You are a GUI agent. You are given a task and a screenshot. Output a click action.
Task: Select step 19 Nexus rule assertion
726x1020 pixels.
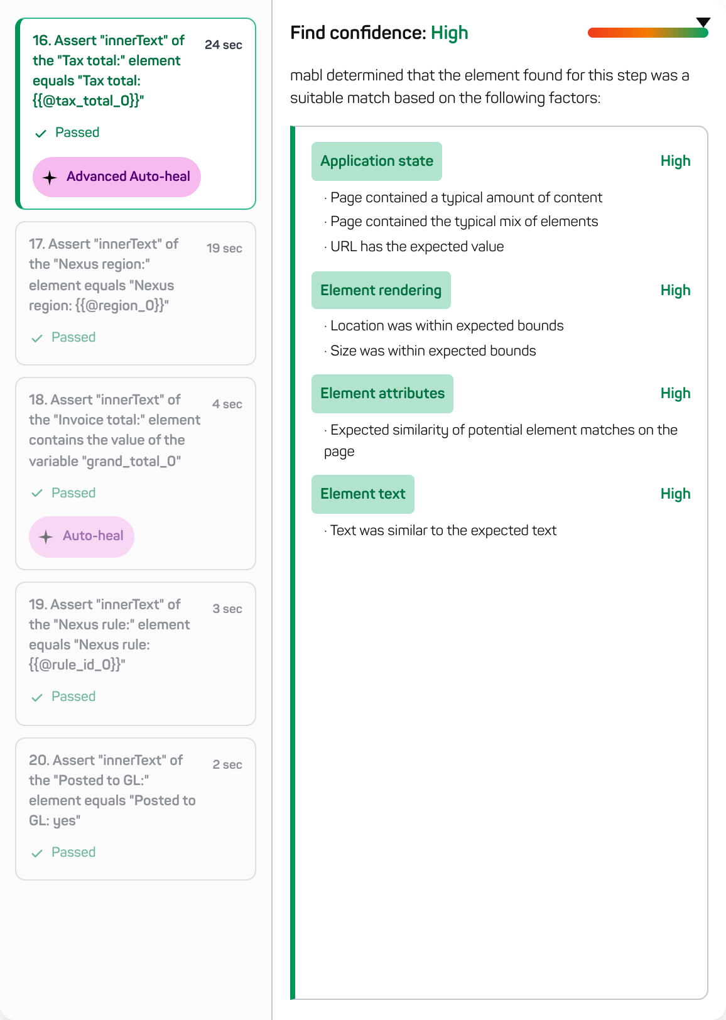pos(136,654)
